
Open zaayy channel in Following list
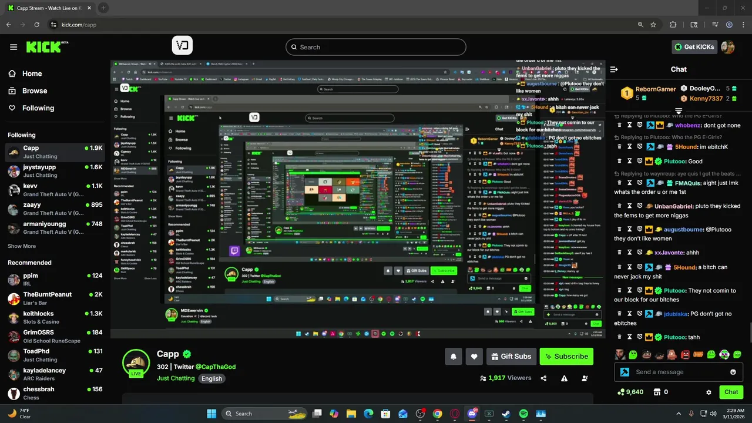point(55,209)
